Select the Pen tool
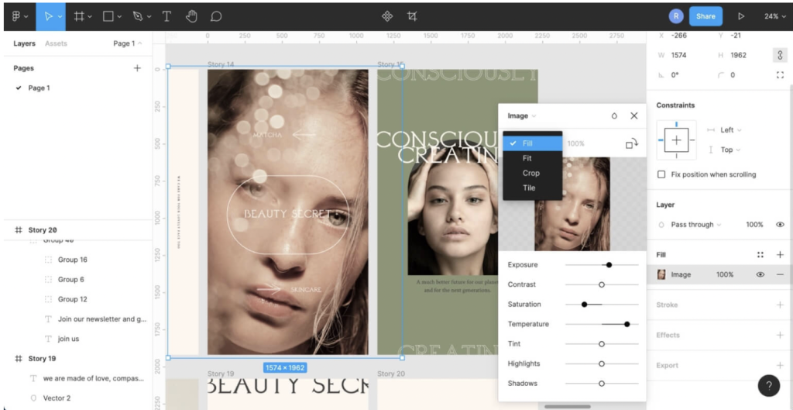The image size is (793, 410). tap(137, 16)
